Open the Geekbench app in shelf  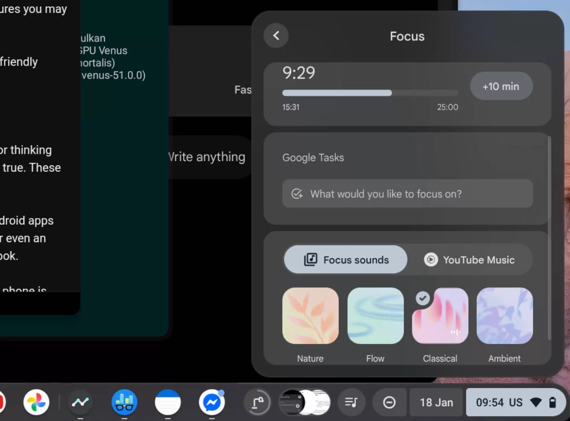[x=124, y=402]
